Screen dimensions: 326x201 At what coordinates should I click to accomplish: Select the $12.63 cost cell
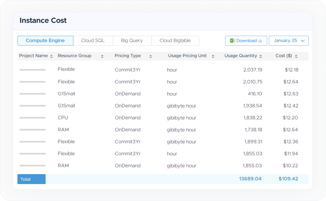point(291,94)
